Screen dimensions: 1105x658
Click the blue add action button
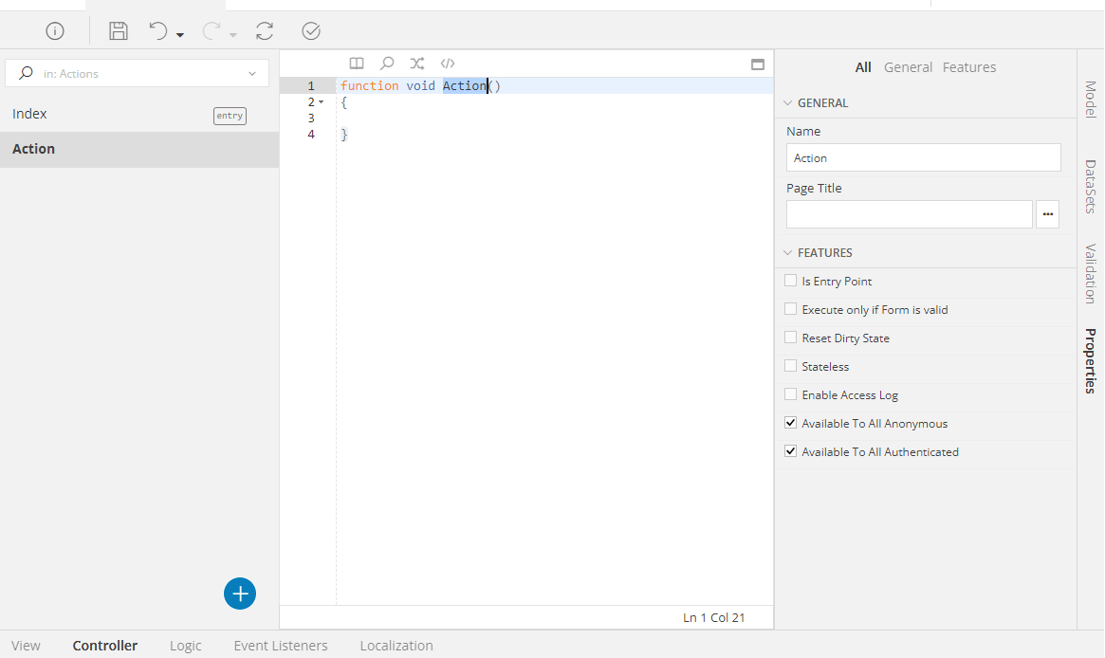click(x=240, y=594)
